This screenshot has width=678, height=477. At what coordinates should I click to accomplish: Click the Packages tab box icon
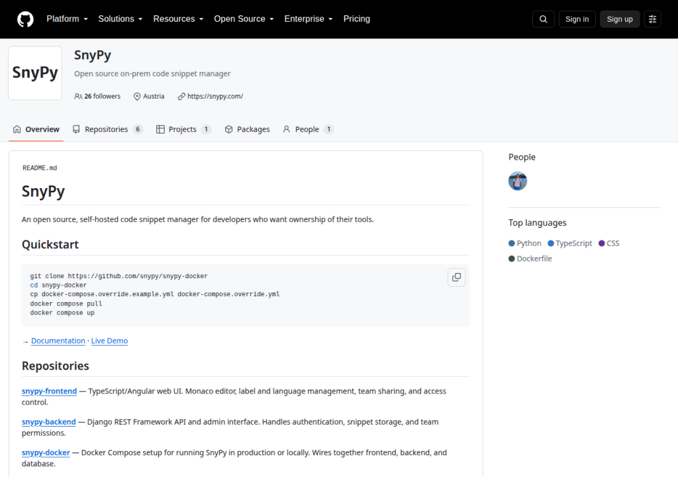(228, 129)
